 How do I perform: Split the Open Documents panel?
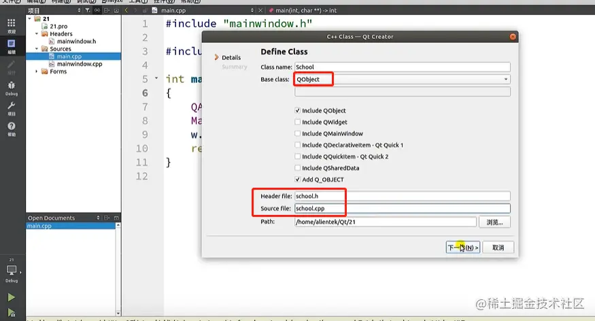click(x=107, y=218)
